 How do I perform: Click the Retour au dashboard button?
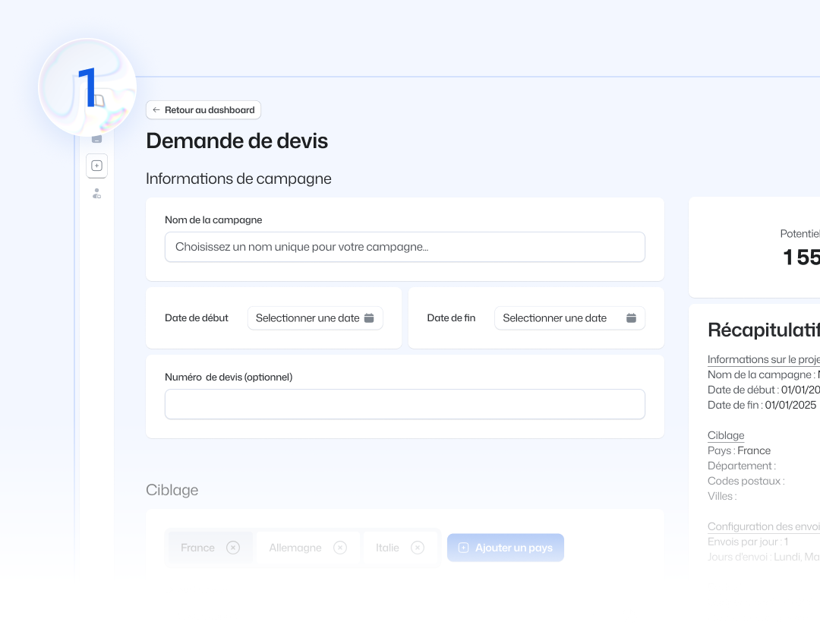(203, 109)
